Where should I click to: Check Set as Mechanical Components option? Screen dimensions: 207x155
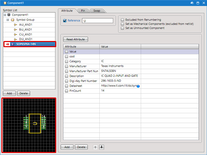click(122, 24)
